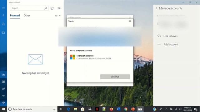The height and width of the screenshot is (112, 200).
Task: Close the Sign in dialog
Action: 130,21
